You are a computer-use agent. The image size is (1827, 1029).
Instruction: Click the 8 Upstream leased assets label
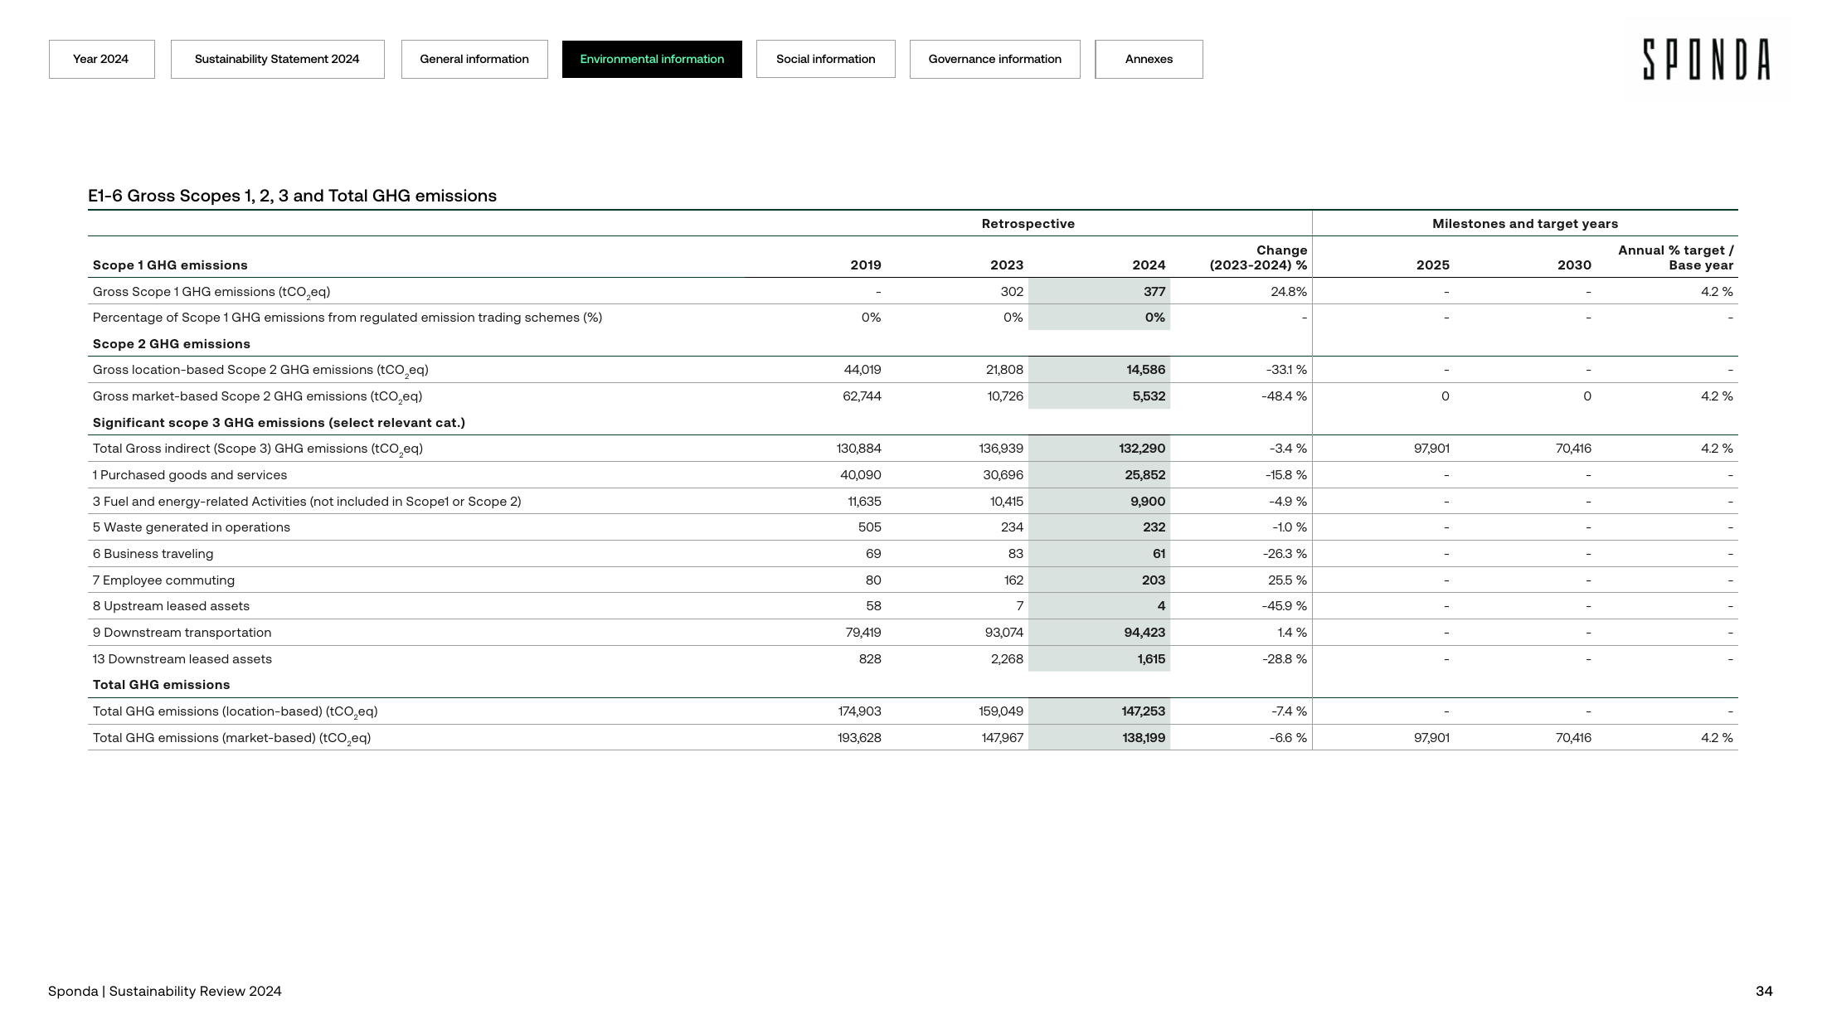pos(171,606)
